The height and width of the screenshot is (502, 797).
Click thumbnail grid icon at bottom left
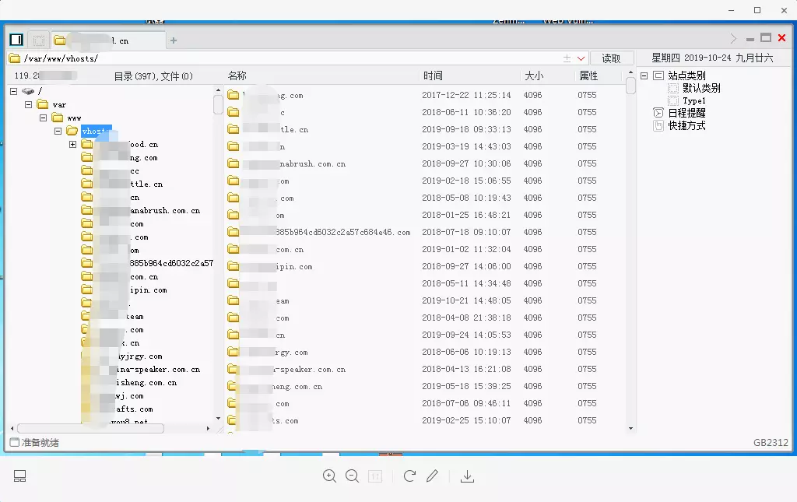pyautogui.click(x=19, y=476)
